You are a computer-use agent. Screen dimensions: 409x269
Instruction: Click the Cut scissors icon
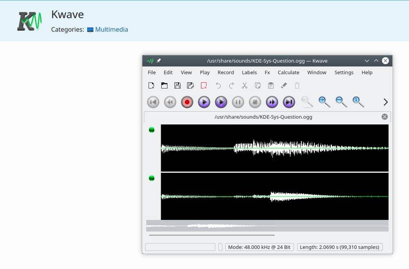tap(245, 86)
